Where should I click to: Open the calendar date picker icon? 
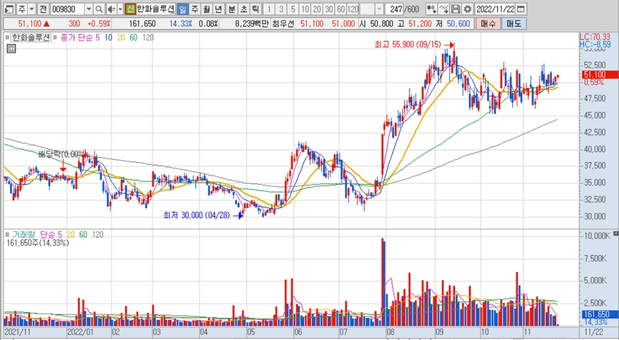coord(521,9)
